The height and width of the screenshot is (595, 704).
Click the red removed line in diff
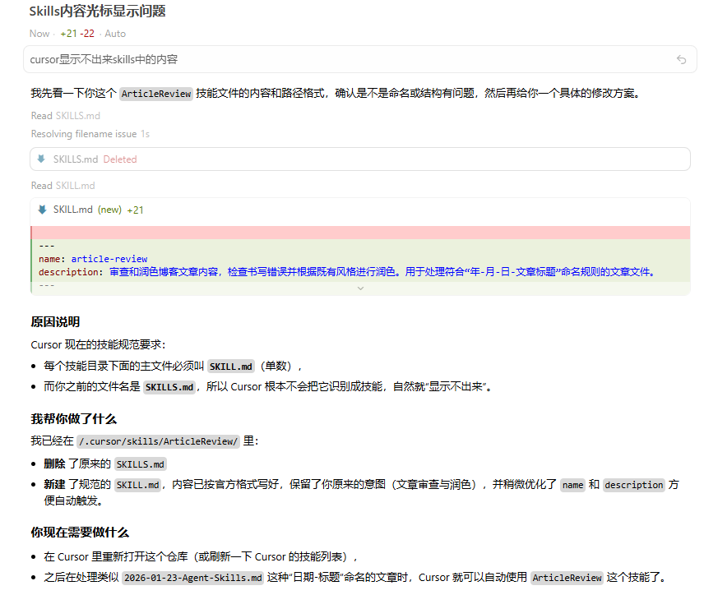click(359, 233)
